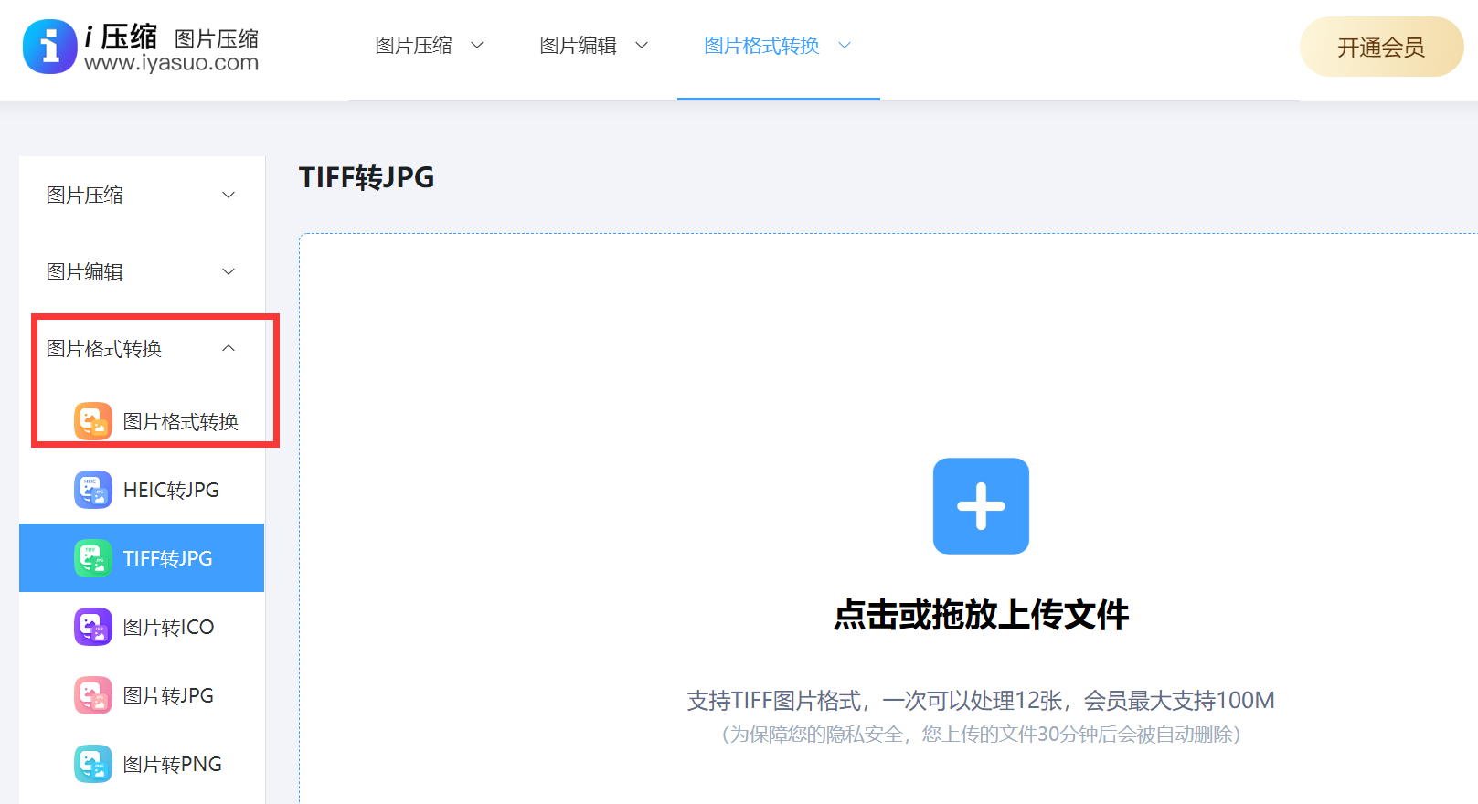The height and width of the screenshot is (804, 1478).
Task: Click the purple image to ICO icon
Action: [93, 627]
